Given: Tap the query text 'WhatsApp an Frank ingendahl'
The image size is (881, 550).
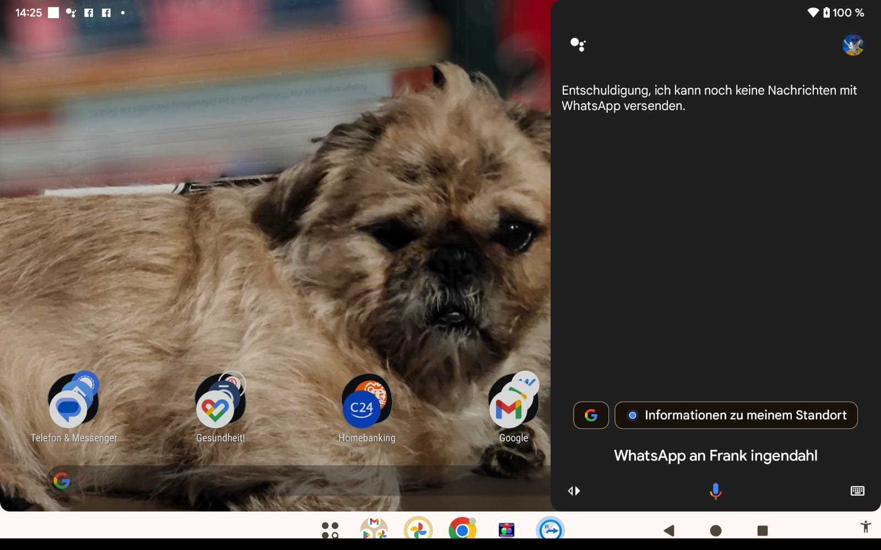Looking at the screenshot, I should (x=715, y=455).
